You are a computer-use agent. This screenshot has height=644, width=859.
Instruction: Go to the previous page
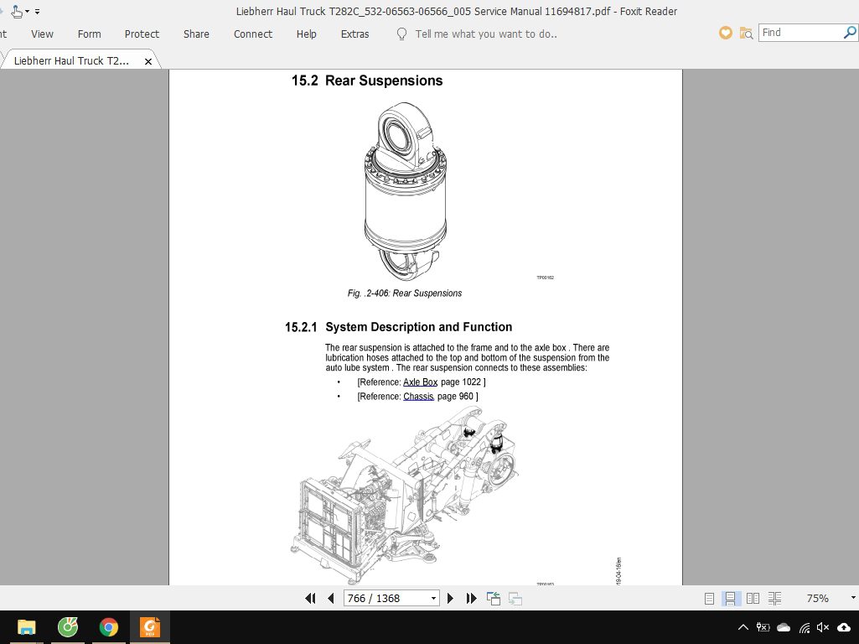pos(331,599)
